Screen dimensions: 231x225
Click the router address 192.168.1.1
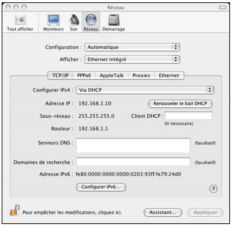[93, 129]
